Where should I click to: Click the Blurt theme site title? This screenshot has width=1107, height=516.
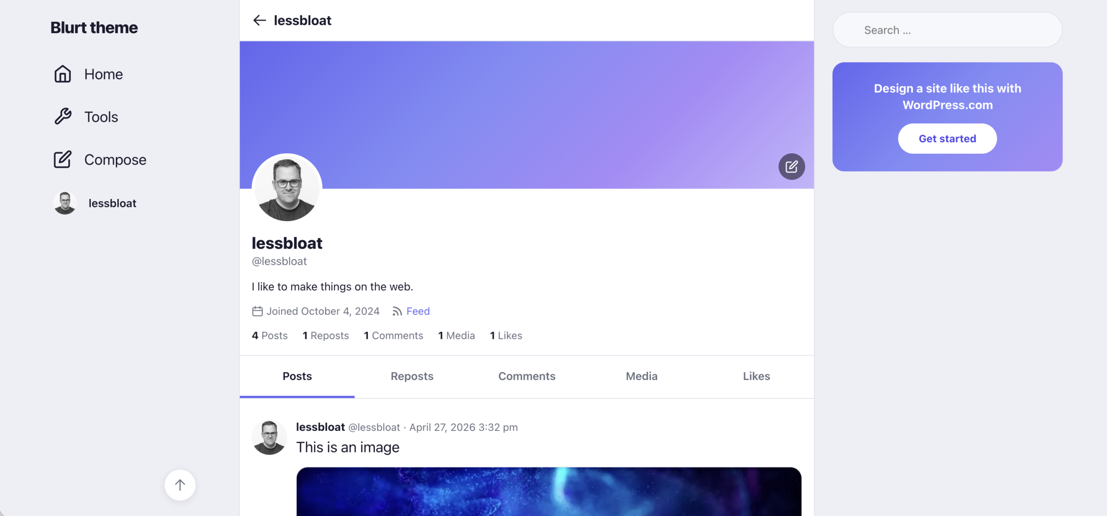[94, 28]
